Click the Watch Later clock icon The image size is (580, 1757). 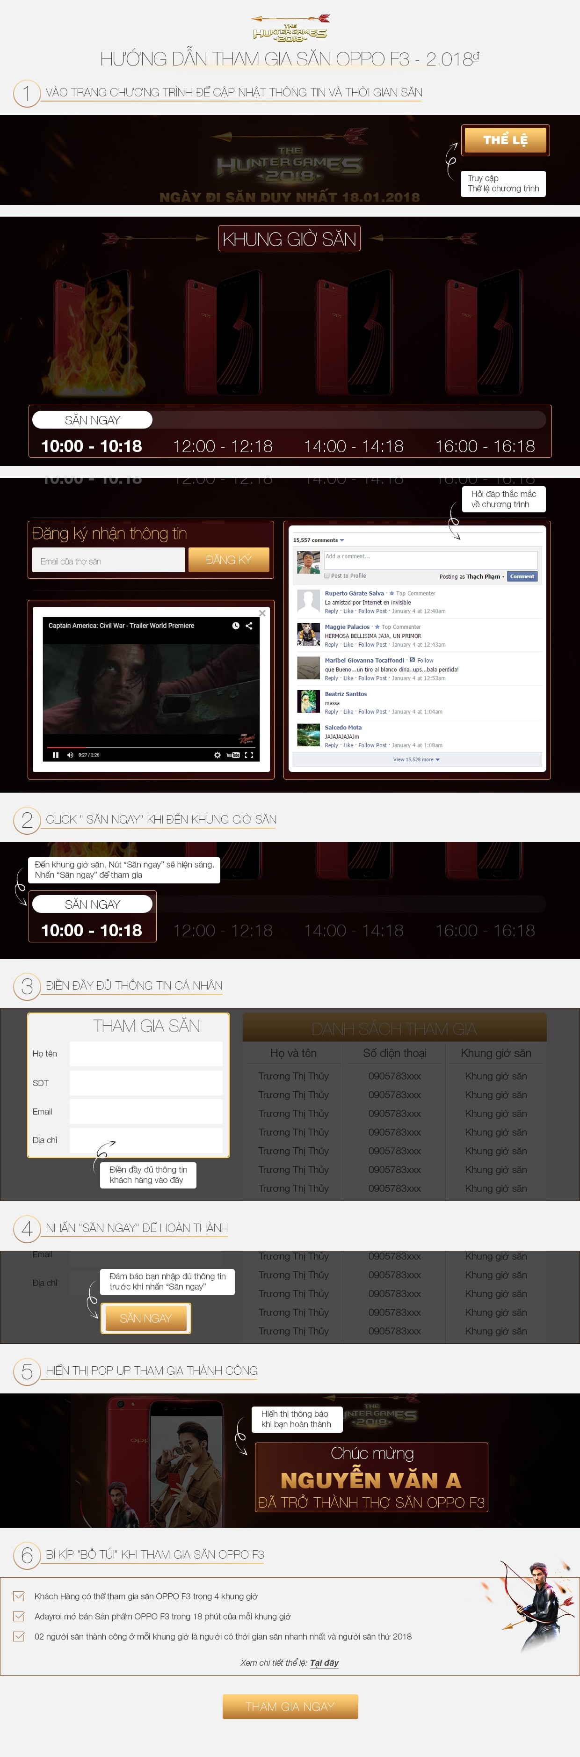[x=236, y=626]
